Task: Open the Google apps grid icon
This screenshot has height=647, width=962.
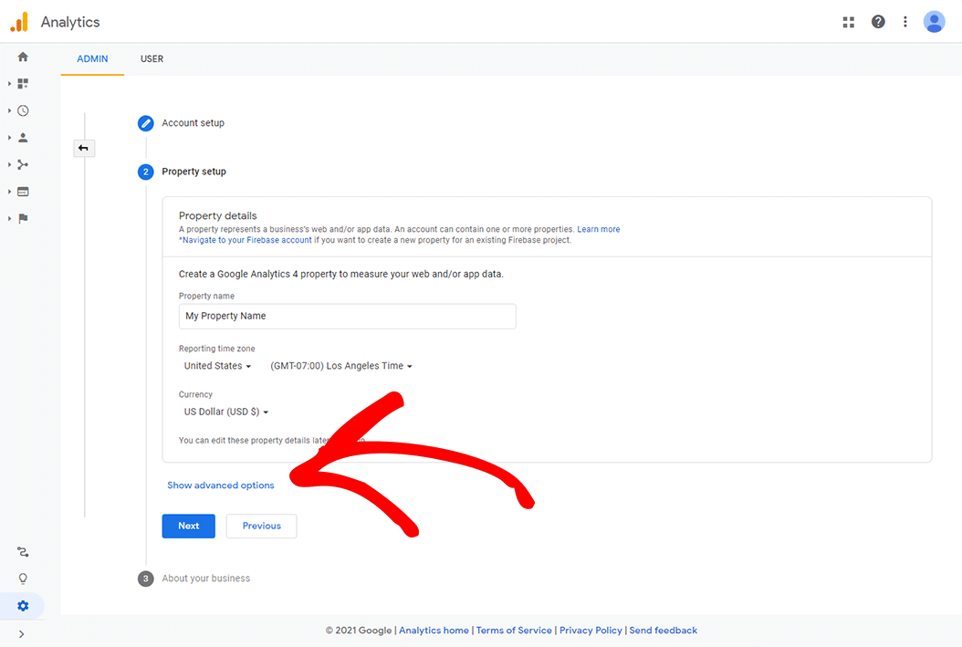Action: [848, 21]
